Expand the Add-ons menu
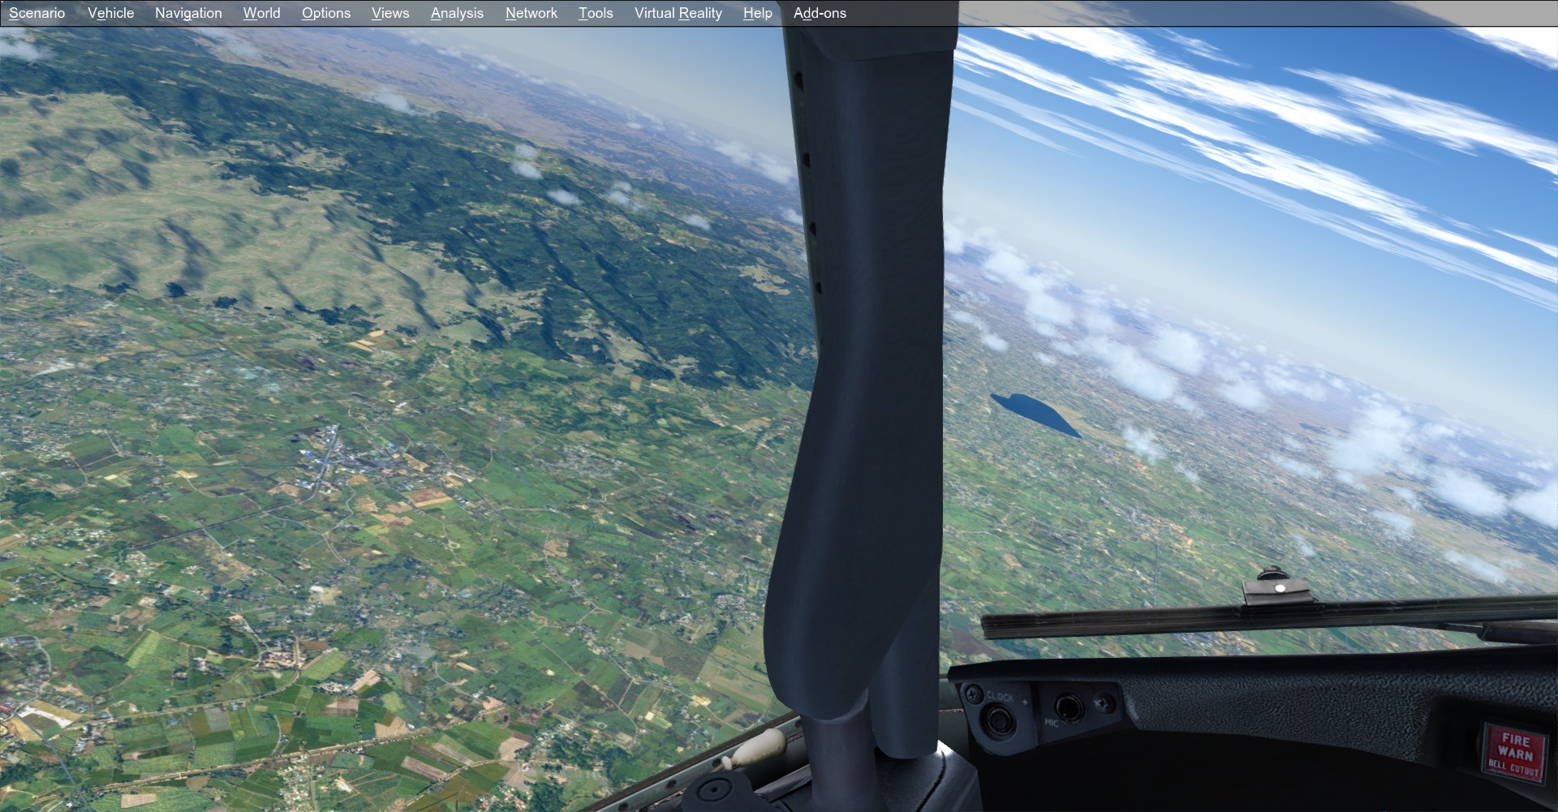This screenshot has height=812, width=1558. pyautogui.click(x=820, y=13)
